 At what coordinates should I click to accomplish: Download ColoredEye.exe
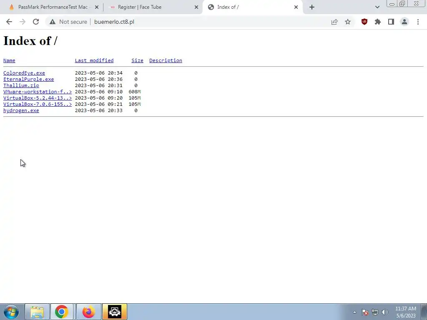coord(24,73)
